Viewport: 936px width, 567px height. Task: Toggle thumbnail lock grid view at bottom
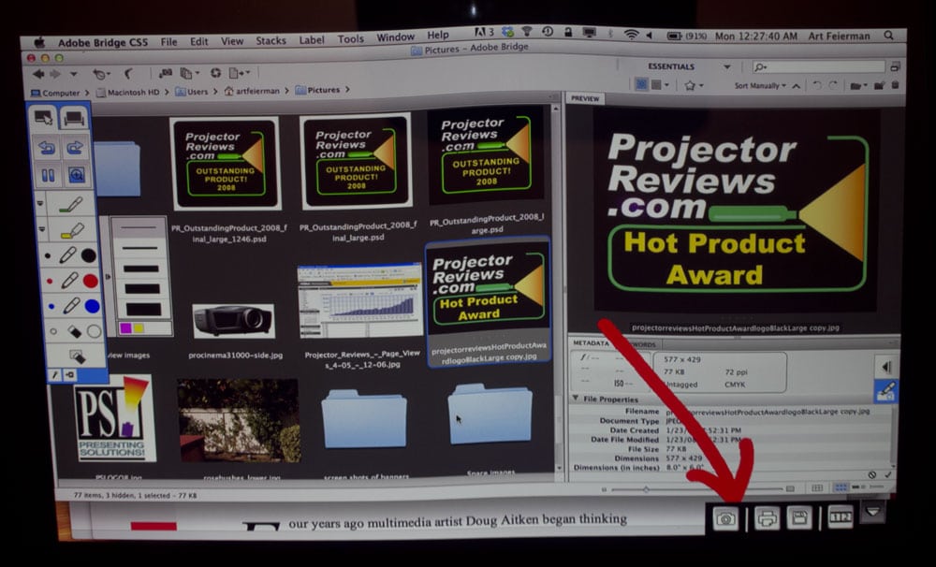817,488
